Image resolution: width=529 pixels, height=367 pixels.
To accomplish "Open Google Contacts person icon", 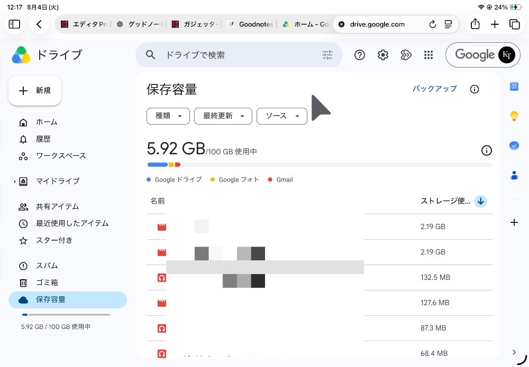I will 514,175.
